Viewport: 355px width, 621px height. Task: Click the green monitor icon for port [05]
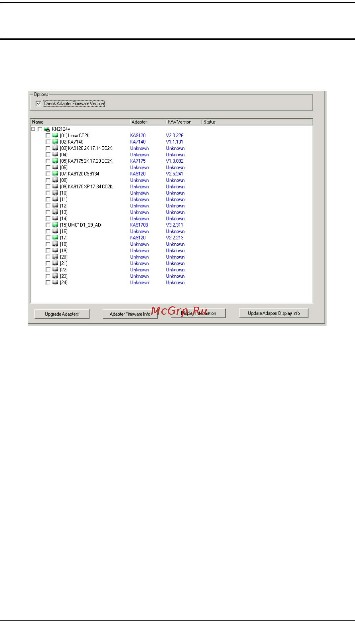[x=55, y=161]
